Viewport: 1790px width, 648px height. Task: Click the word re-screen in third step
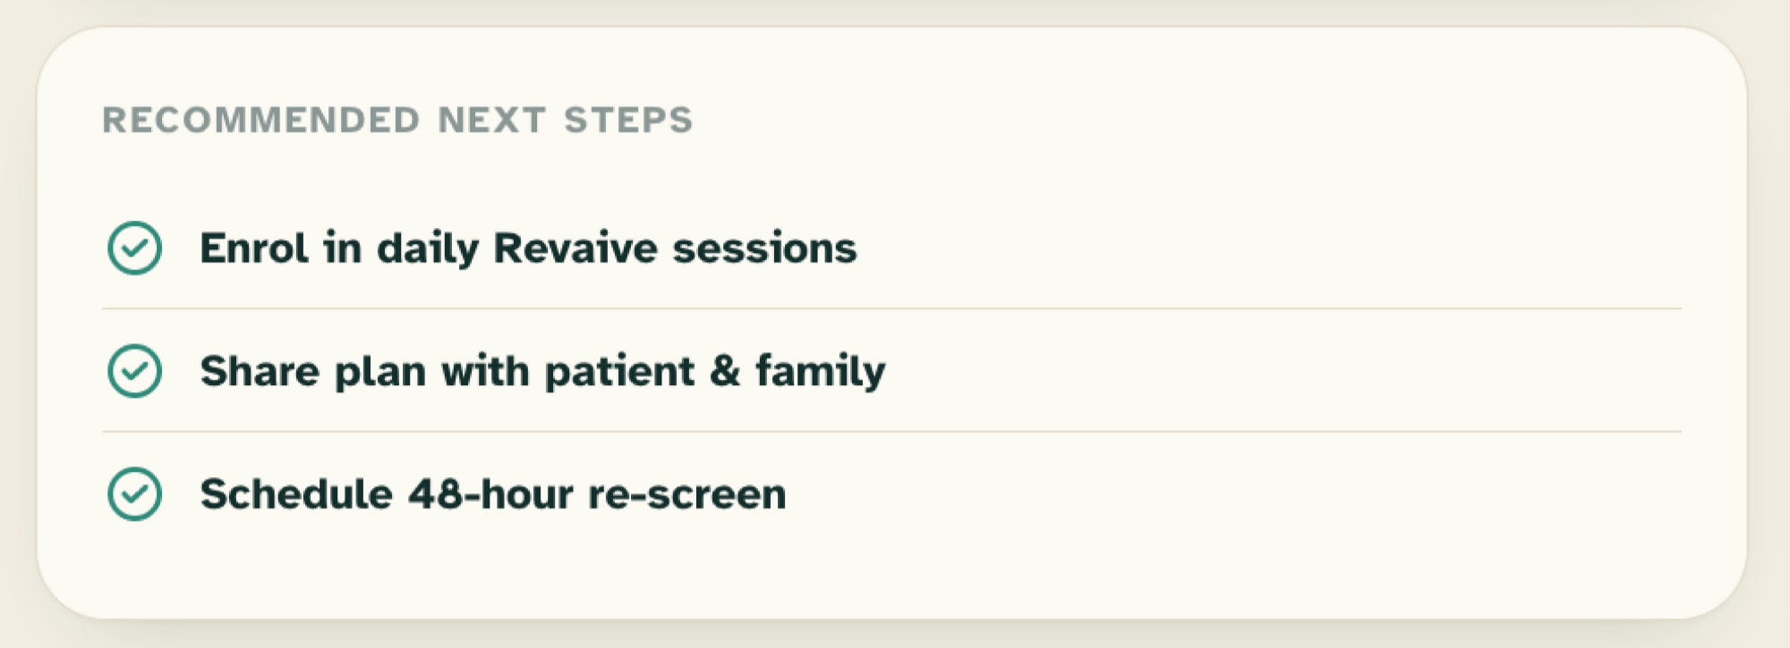point(687,495)
